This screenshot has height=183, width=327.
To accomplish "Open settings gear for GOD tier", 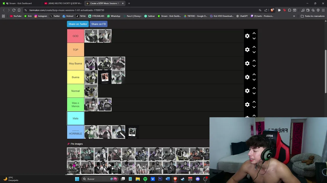I will click(x=247, y=36).
